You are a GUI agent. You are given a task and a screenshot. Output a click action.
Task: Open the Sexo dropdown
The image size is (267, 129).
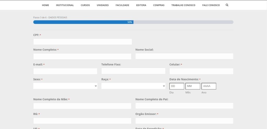click(65, 86)
